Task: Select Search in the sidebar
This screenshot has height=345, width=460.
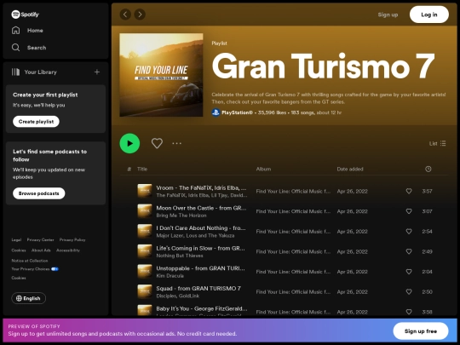Action: [37, 48]
